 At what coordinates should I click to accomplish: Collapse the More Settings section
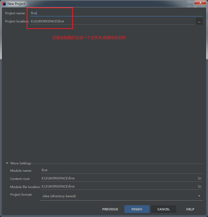pyautogui.click(x=7, y=163)
